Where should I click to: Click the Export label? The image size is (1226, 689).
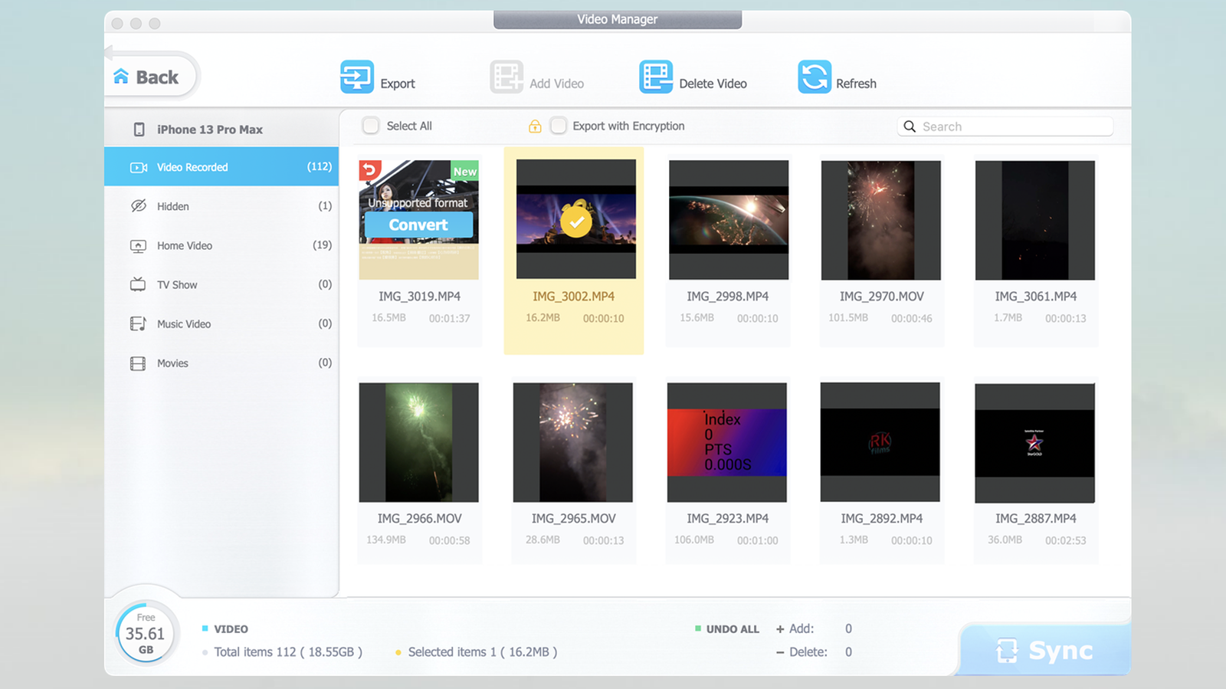[x=398, y=84]
